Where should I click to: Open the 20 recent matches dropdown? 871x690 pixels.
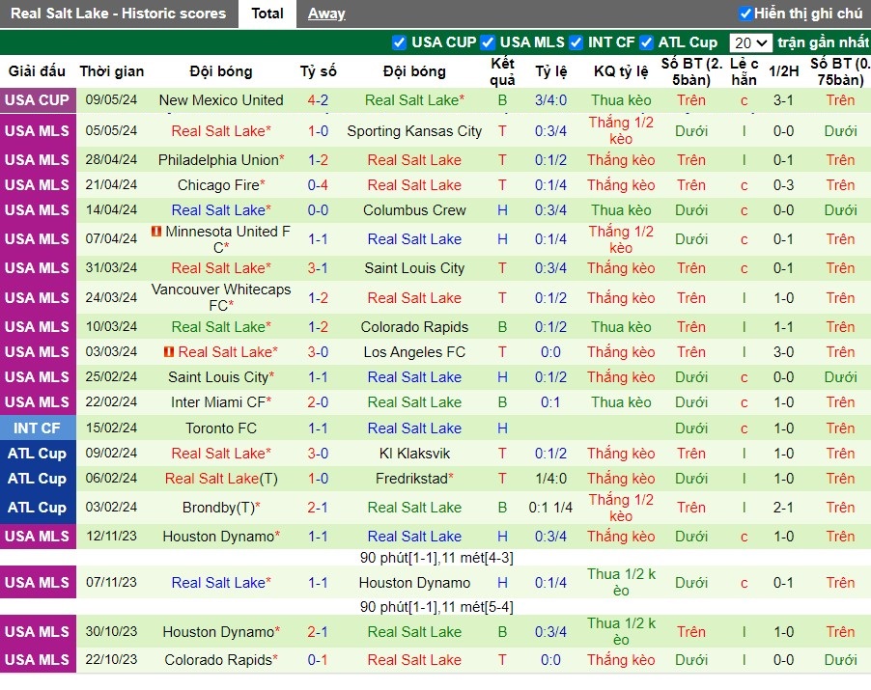click(750, 42)
